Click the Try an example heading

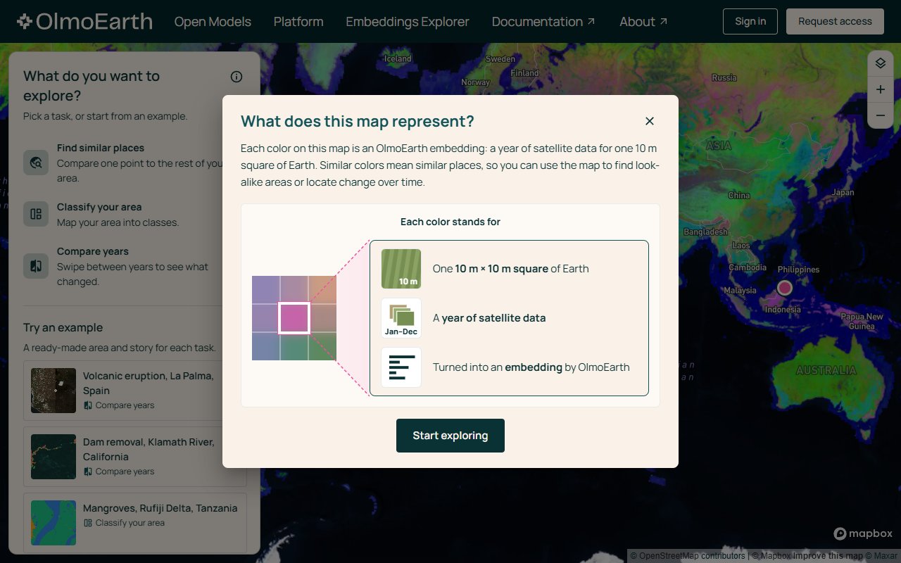tap(63, 327)
